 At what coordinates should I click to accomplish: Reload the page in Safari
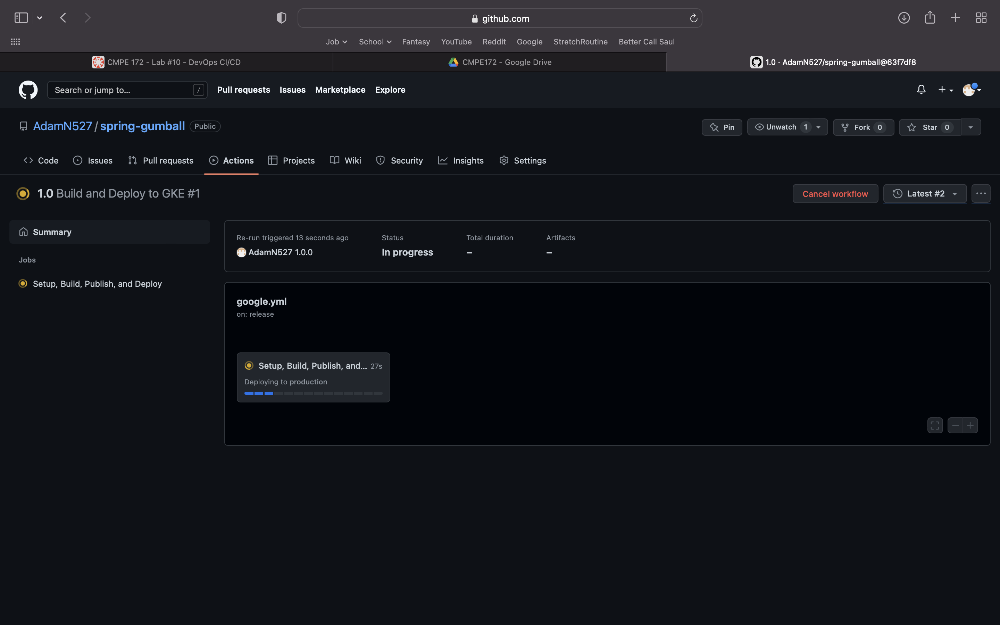(693, 18)
